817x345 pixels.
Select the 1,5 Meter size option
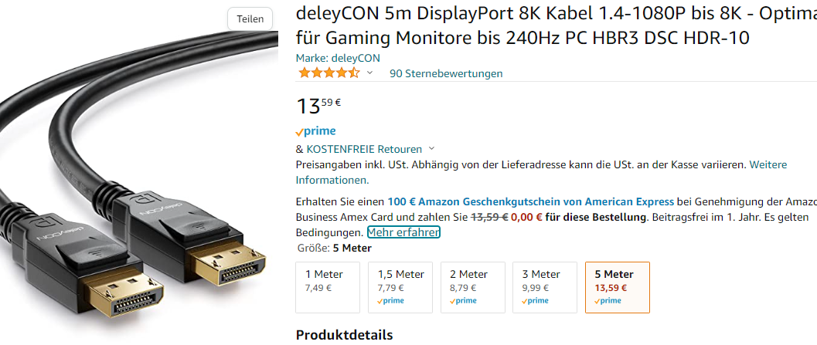400,287
